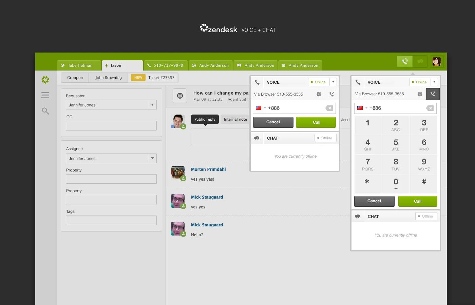Click the globe channel icon beside ticket subject

180,96
